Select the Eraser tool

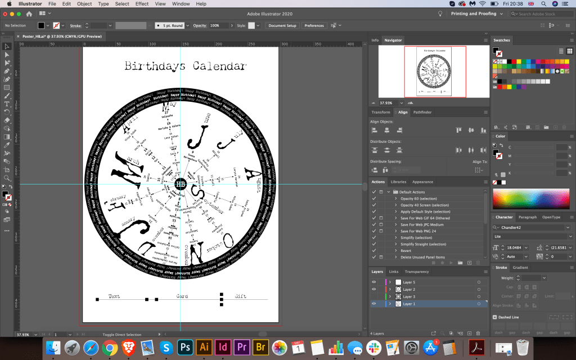7,120
